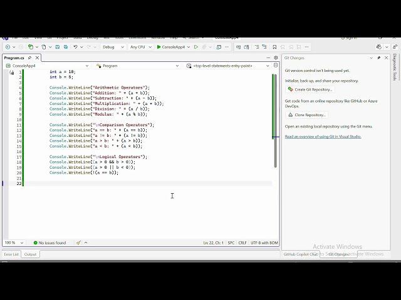This screenshot has height=300, width=401.
Task: Click the quick actions icon on line 1
Action: click(x=12, y=72)
